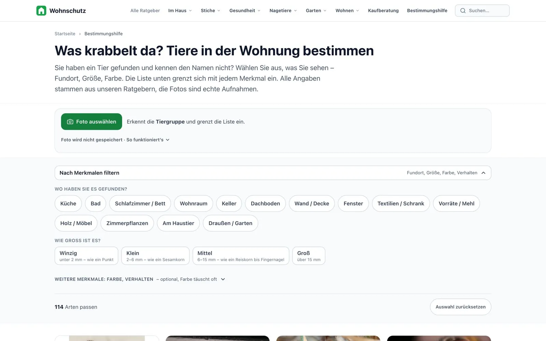This screenshot has width=546, height=341.
Task: Collapse the Nach Merkmalen filtern panel
Action: 273,173
